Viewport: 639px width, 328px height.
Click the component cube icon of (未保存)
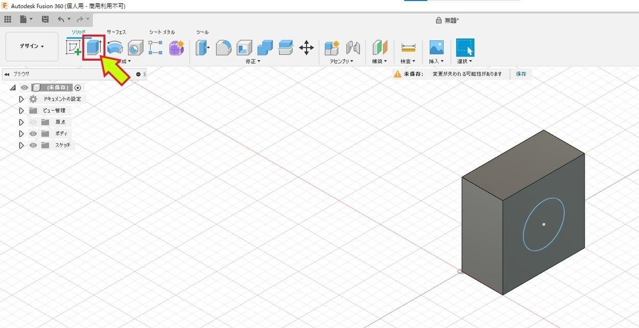[36, 87]
